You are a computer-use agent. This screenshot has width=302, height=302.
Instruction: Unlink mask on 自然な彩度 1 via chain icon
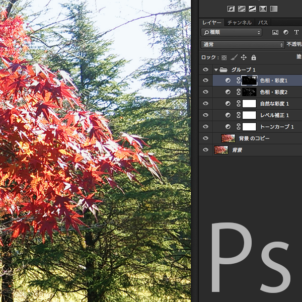click(x=239, y=104)
